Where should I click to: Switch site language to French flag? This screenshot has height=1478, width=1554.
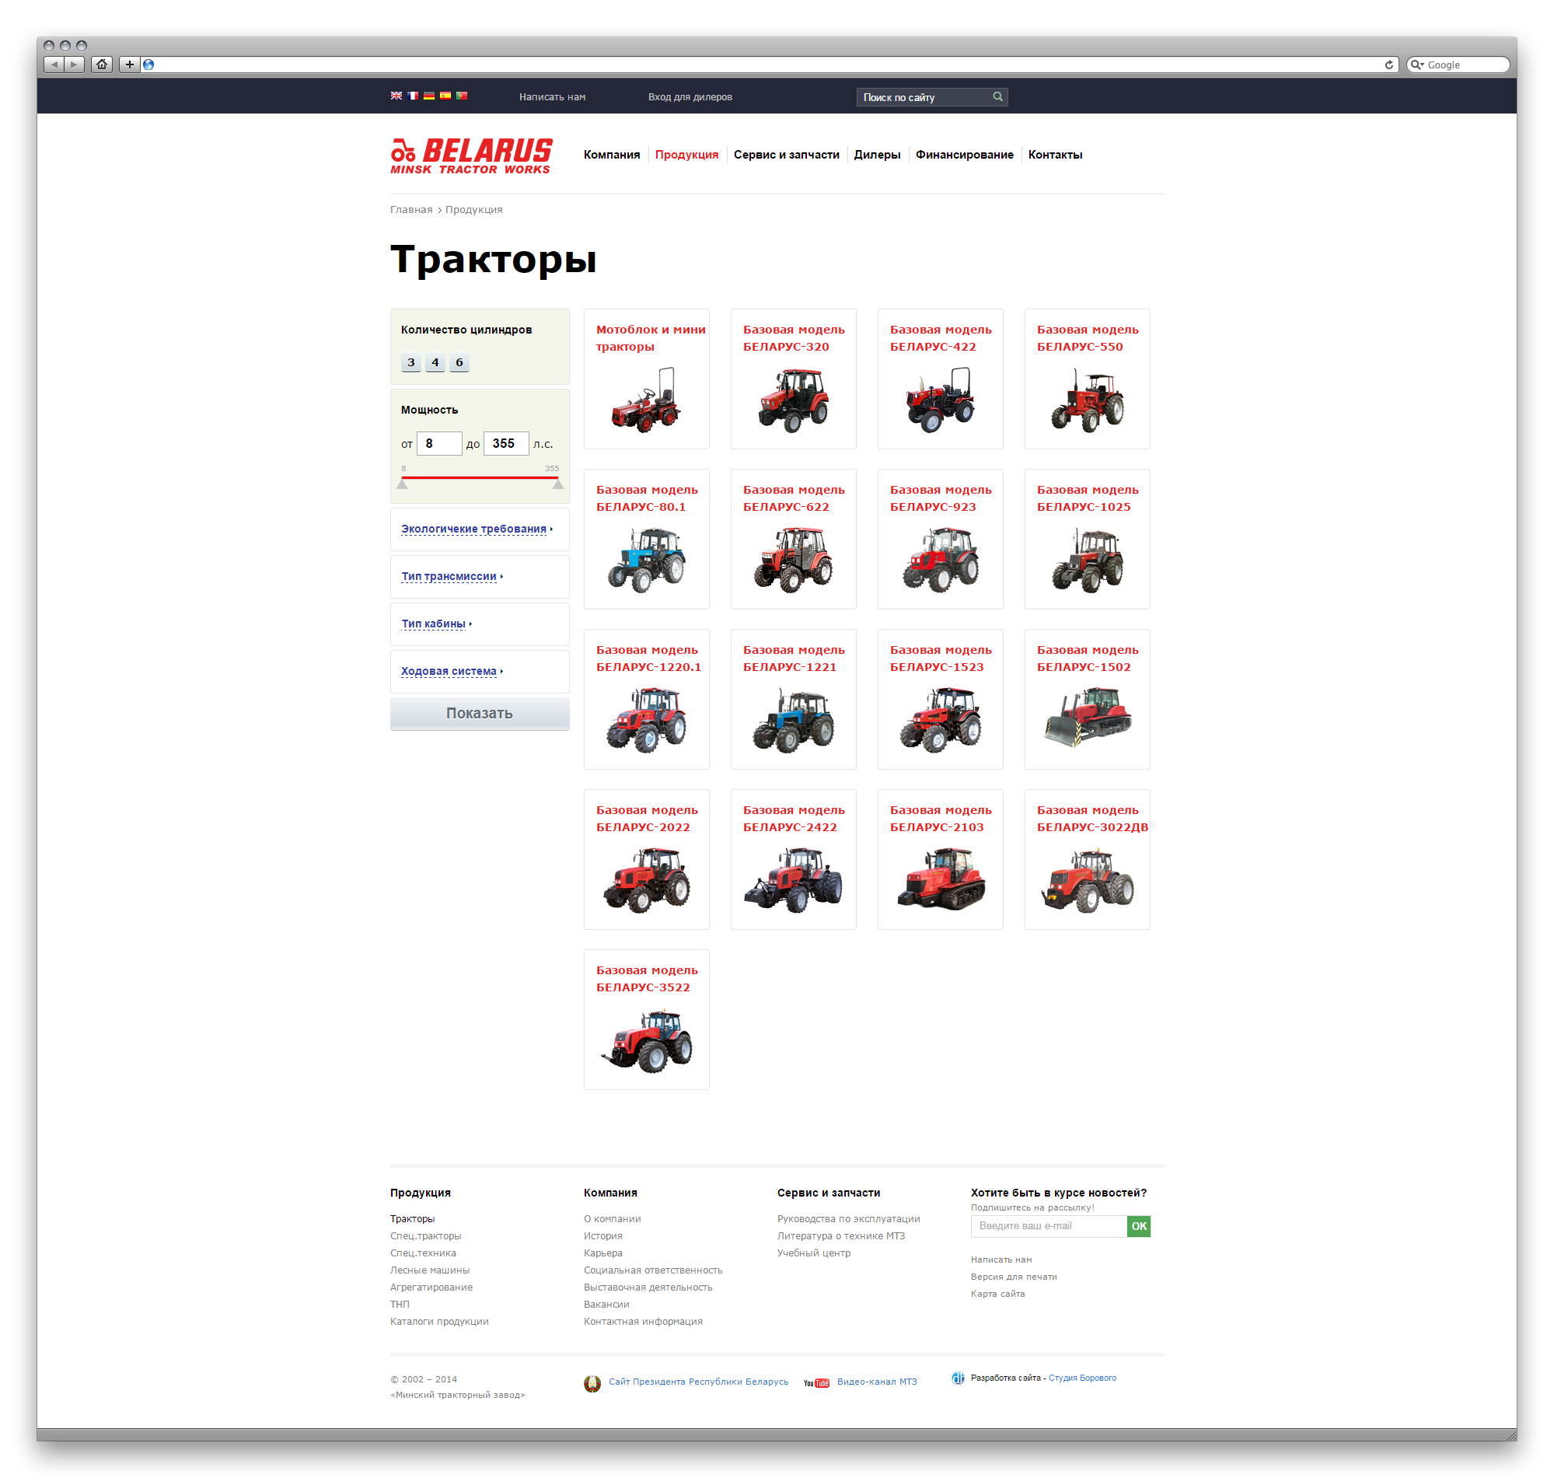coord(413,96)
